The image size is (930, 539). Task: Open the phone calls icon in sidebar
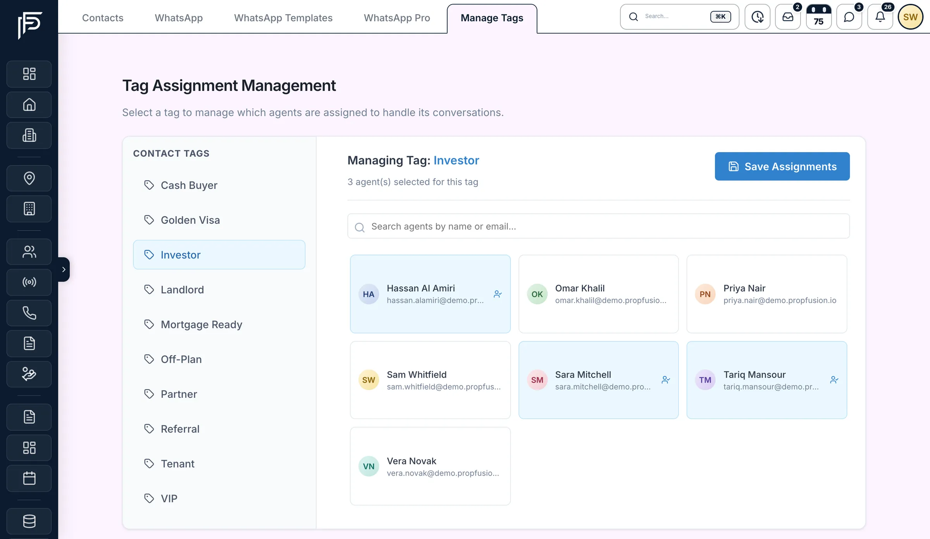(x=29, y=313)
